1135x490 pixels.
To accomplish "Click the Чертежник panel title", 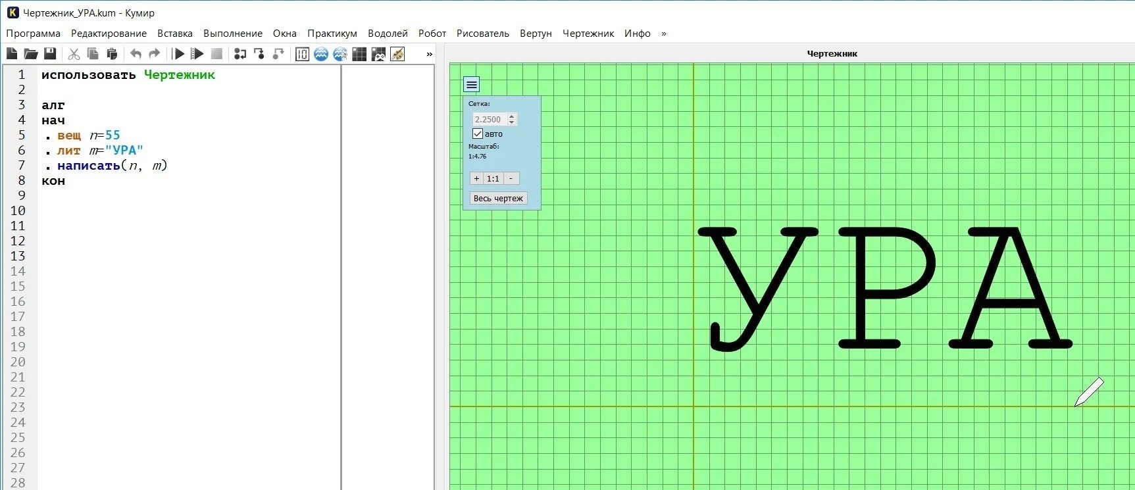I will click(x=832, y=54).
